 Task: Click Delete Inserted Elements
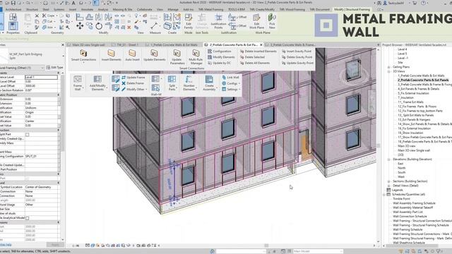click(258, 52)
